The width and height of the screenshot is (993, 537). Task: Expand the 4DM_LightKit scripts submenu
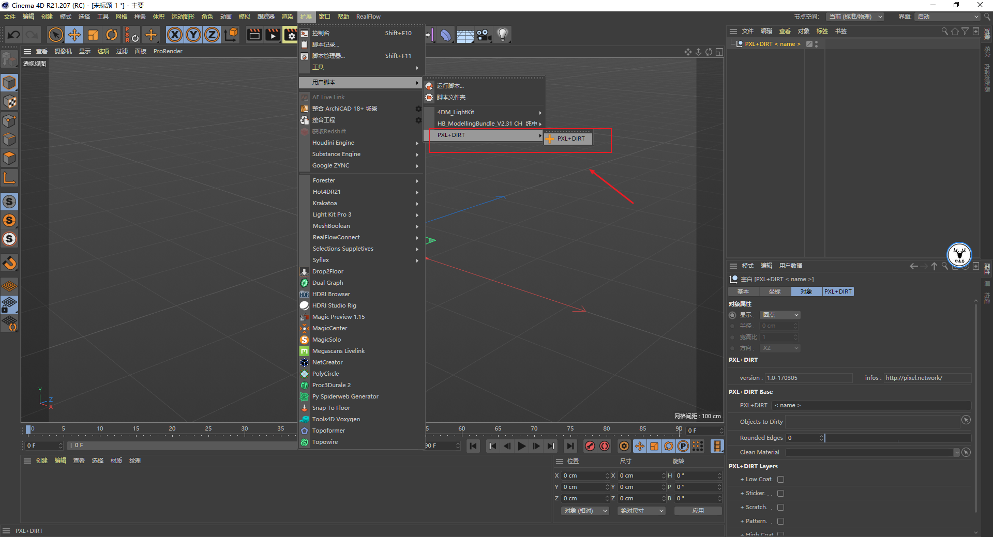tap(484, 112)
